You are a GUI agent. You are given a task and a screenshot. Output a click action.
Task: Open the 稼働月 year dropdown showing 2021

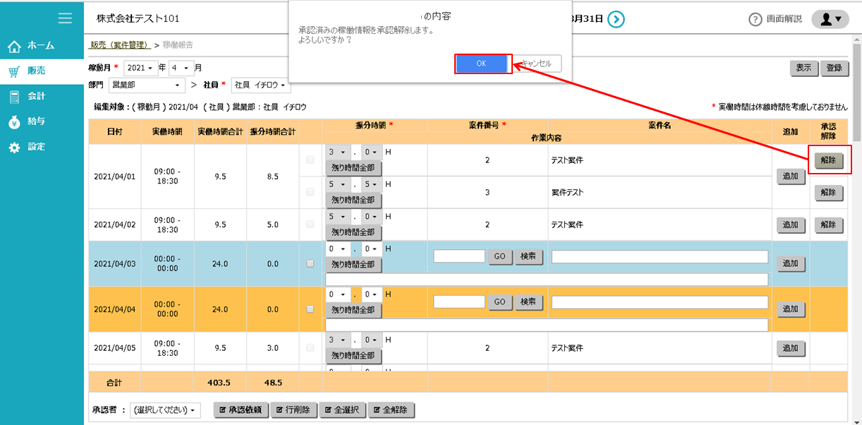(x=140, y=68)
